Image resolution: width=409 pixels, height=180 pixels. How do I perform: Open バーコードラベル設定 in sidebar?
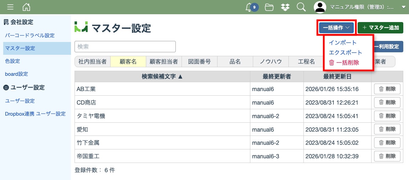[30, 36]
